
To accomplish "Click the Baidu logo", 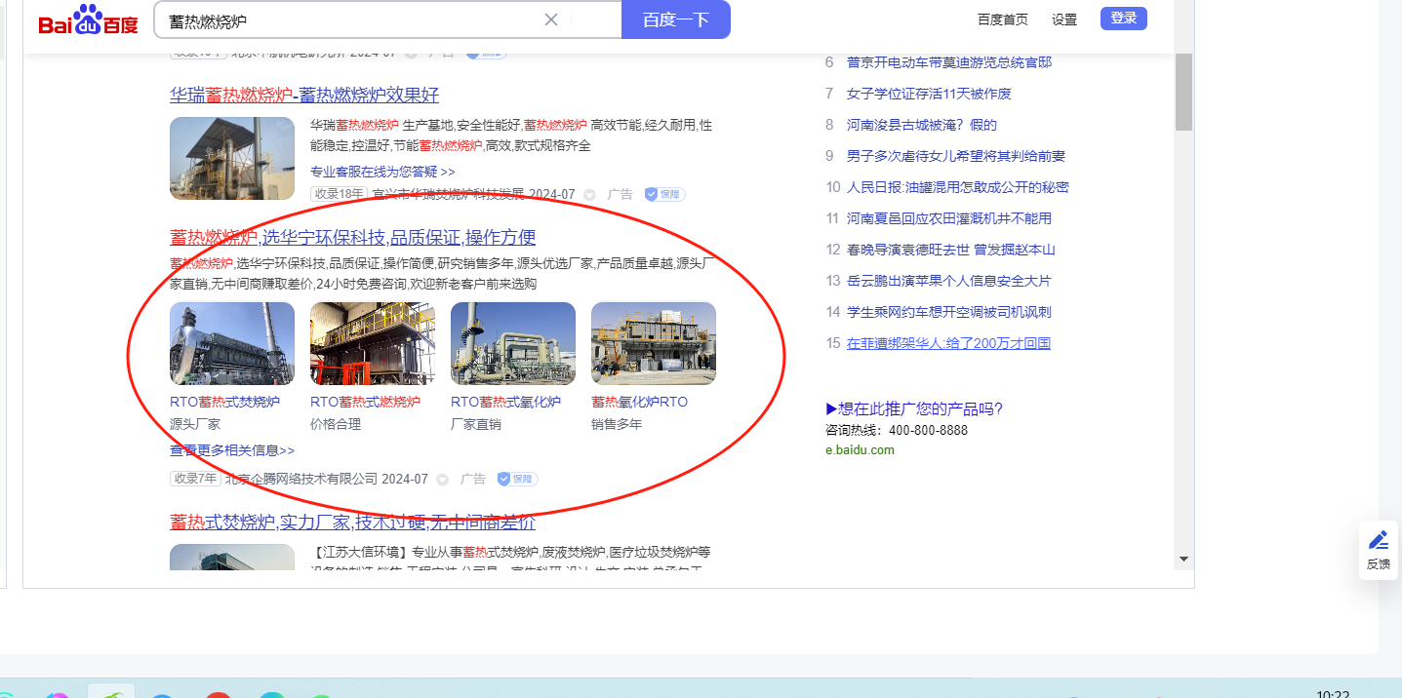I will (x=89, y=19).
